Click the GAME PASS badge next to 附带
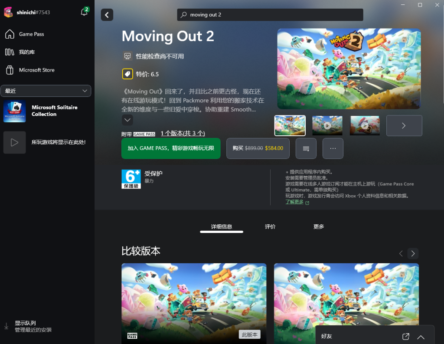444x344 pixels. (x=144, y=134)
